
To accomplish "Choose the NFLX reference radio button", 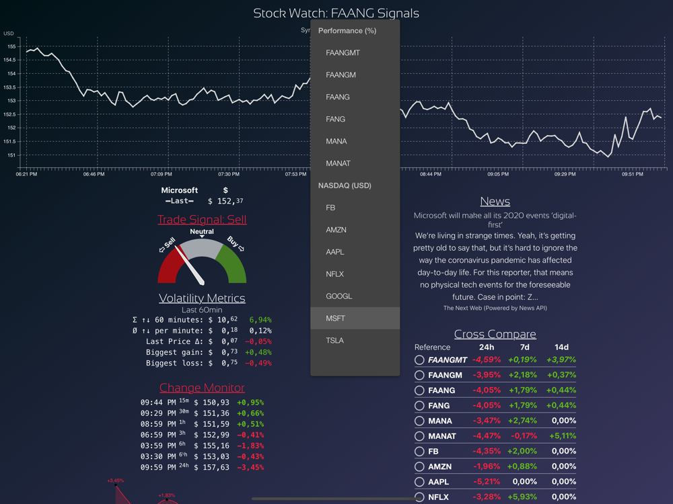I will [x=419, y=497].
